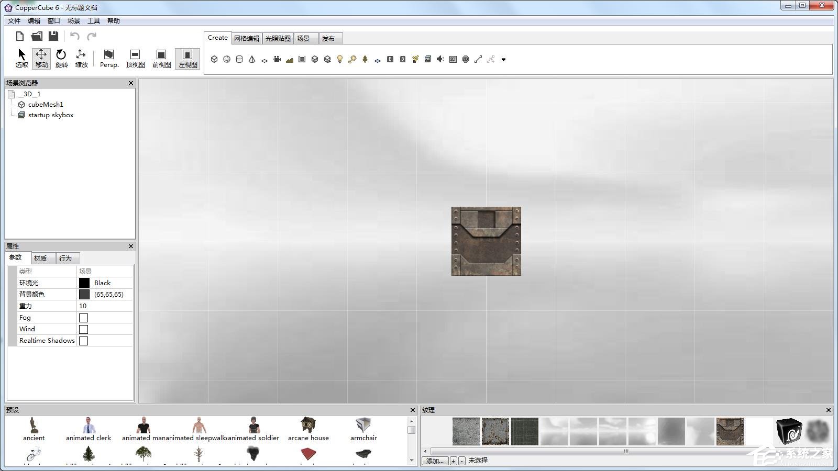Expand more Create toolbar items arrow

(503, 60)
